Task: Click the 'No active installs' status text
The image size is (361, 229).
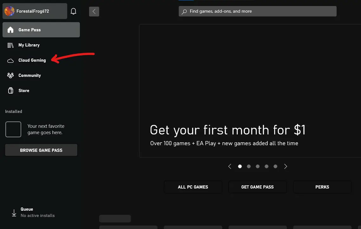Action: [x=37, y=215]
